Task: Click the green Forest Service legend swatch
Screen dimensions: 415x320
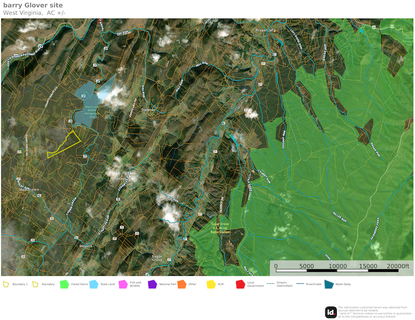Action: [64, 284]
